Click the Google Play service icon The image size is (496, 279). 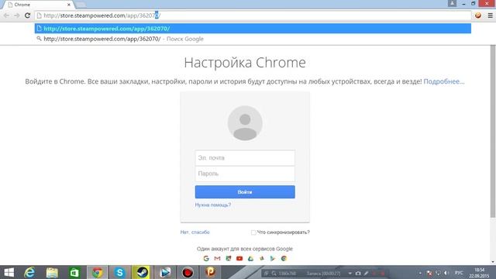tap(272, 258)
